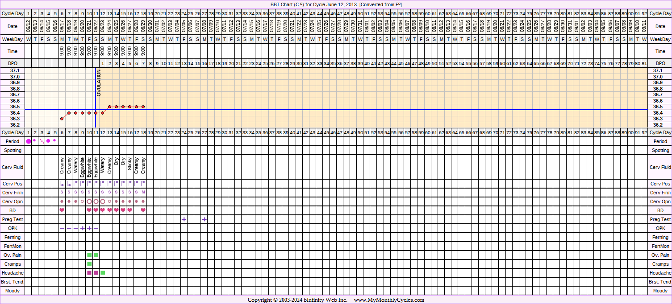
Task: Click the positive pregnancy test on cycle day 24
Action: click(x=184, y=219)
